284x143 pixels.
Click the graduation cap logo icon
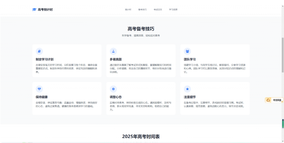34,10
